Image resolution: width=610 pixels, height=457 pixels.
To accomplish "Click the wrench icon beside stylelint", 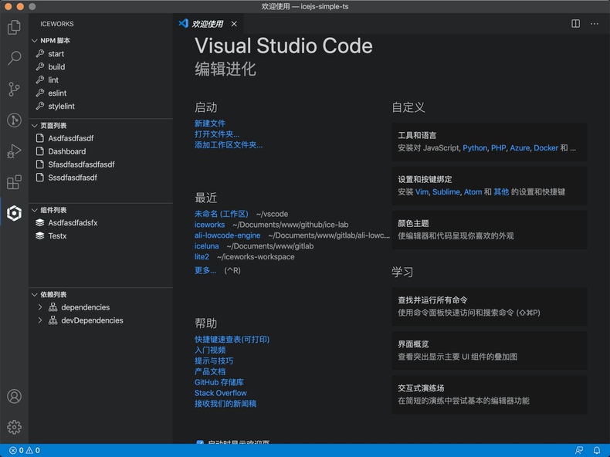I will pyautogui.click(x=40, y=106).
